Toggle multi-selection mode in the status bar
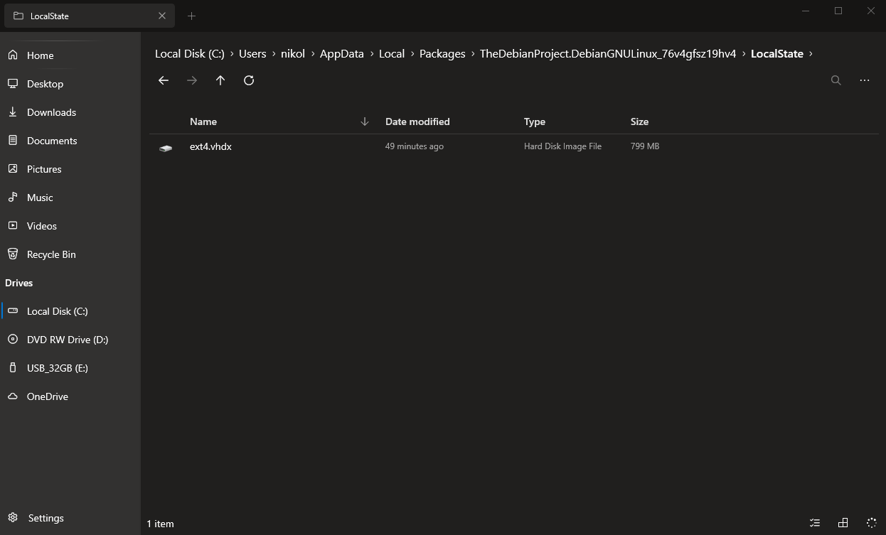The width and height of the screenshot is (886, 535). 815,523
